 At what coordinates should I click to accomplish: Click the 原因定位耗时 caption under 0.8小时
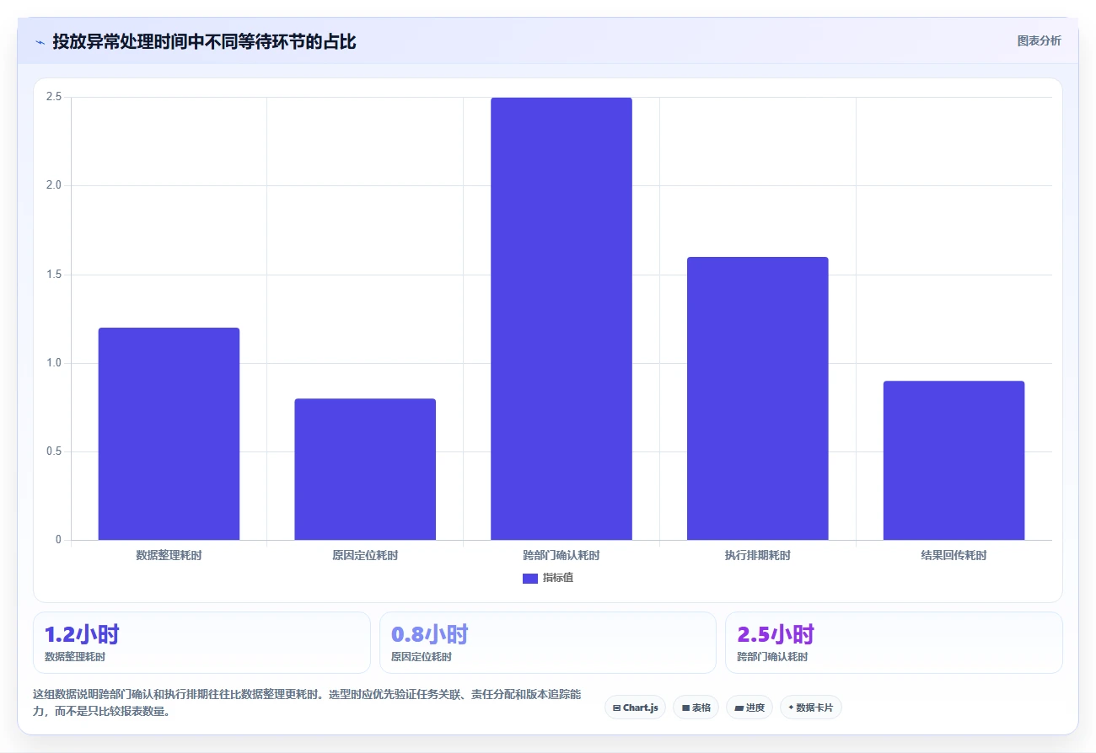pos(422,657)
